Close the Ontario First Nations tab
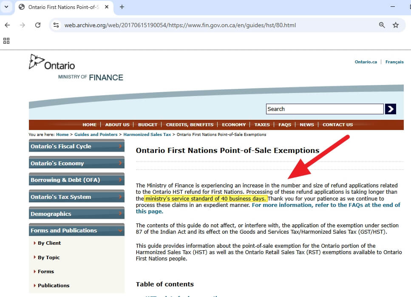Viewport: 411px width, 297px height. [x=107, y=7]
